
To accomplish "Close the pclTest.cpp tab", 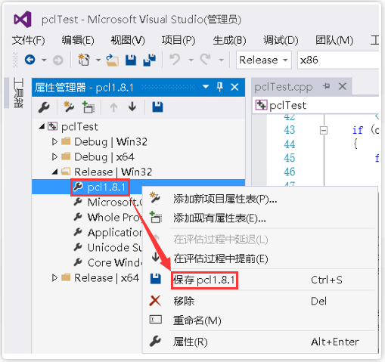I will click(343, 86).
